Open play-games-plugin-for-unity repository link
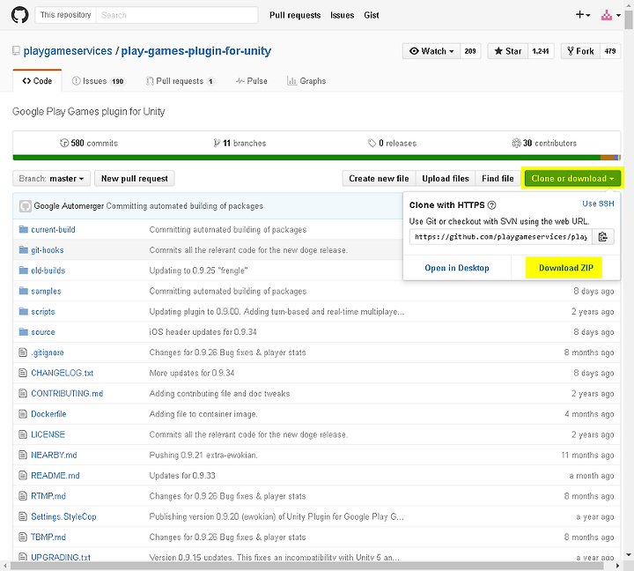The image size is (634, 571). click(196, 51)
